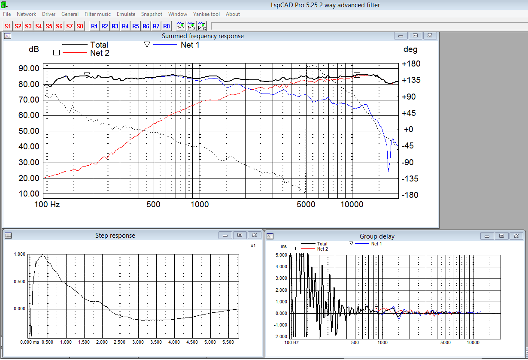Screen dimensions: 528x360
Task: Click the Group delay window system icon
Action: 270,236
